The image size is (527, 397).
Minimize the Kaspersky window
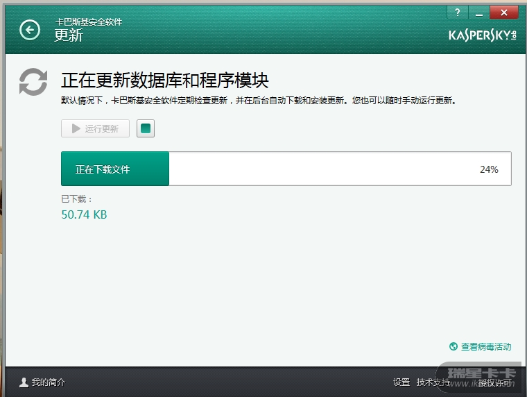(479, 12)
